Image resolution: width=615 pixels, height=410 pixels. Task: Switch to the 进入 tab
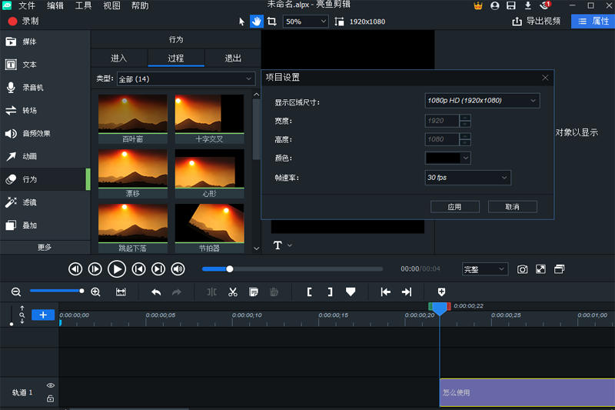coord(119,58)
